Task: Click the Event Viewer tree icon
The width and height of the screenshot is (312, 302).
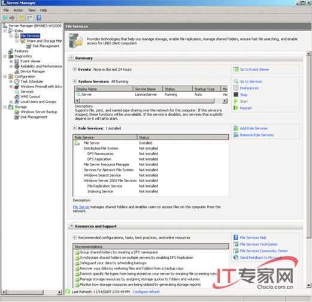Action: 17,61
